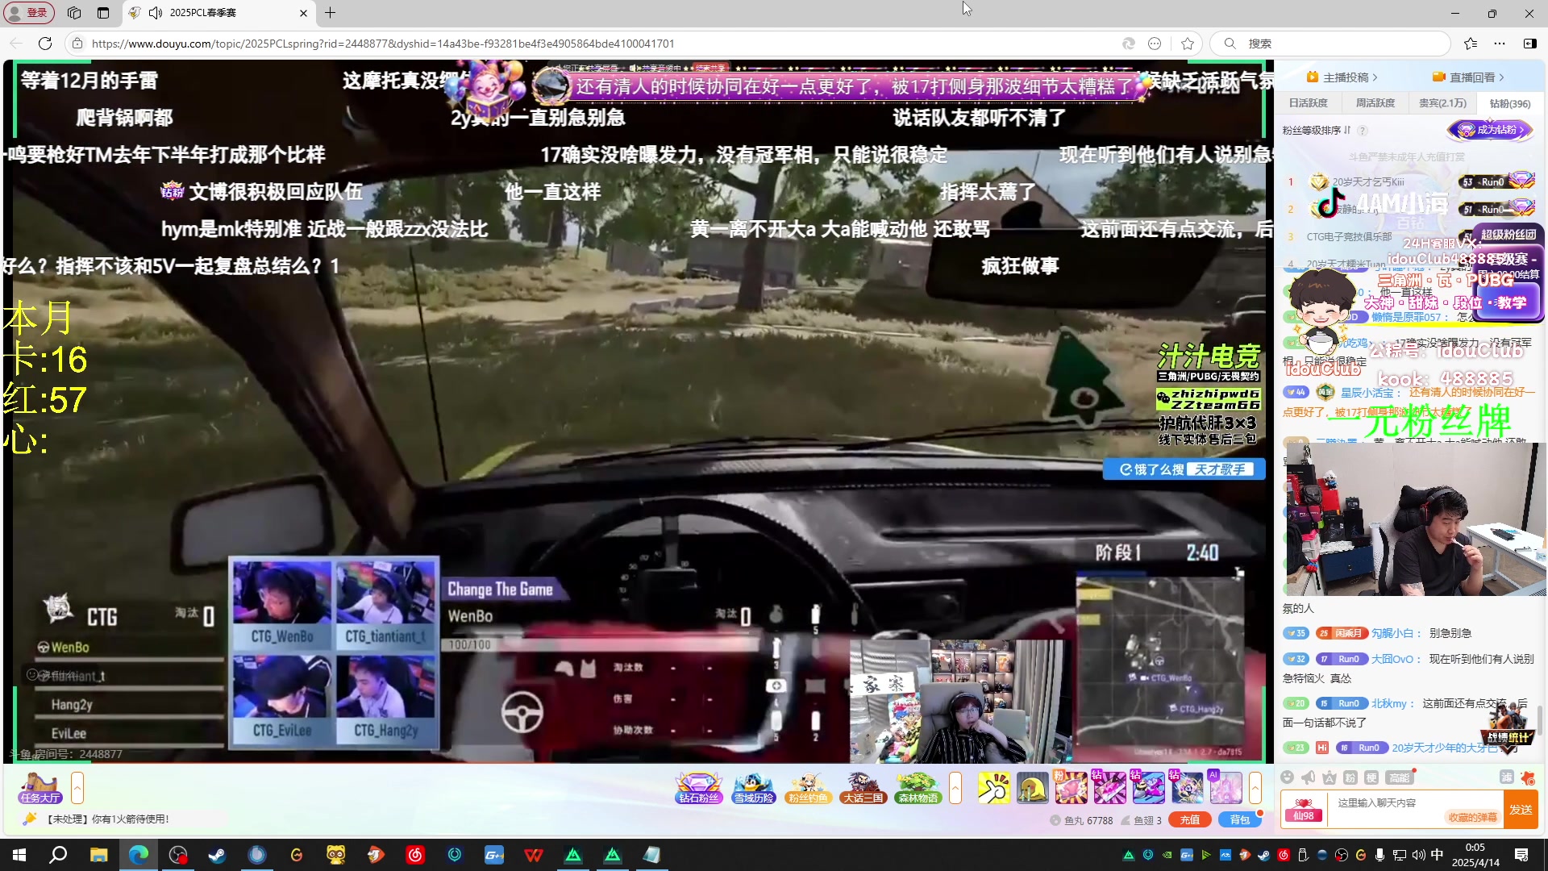Click the browser refresh button
The width and height of the screenshot is (1548, 871).
tap(45, 44)
